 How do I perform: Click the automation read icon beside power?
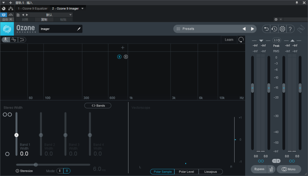pyautogui.click(x=11, y=15)
